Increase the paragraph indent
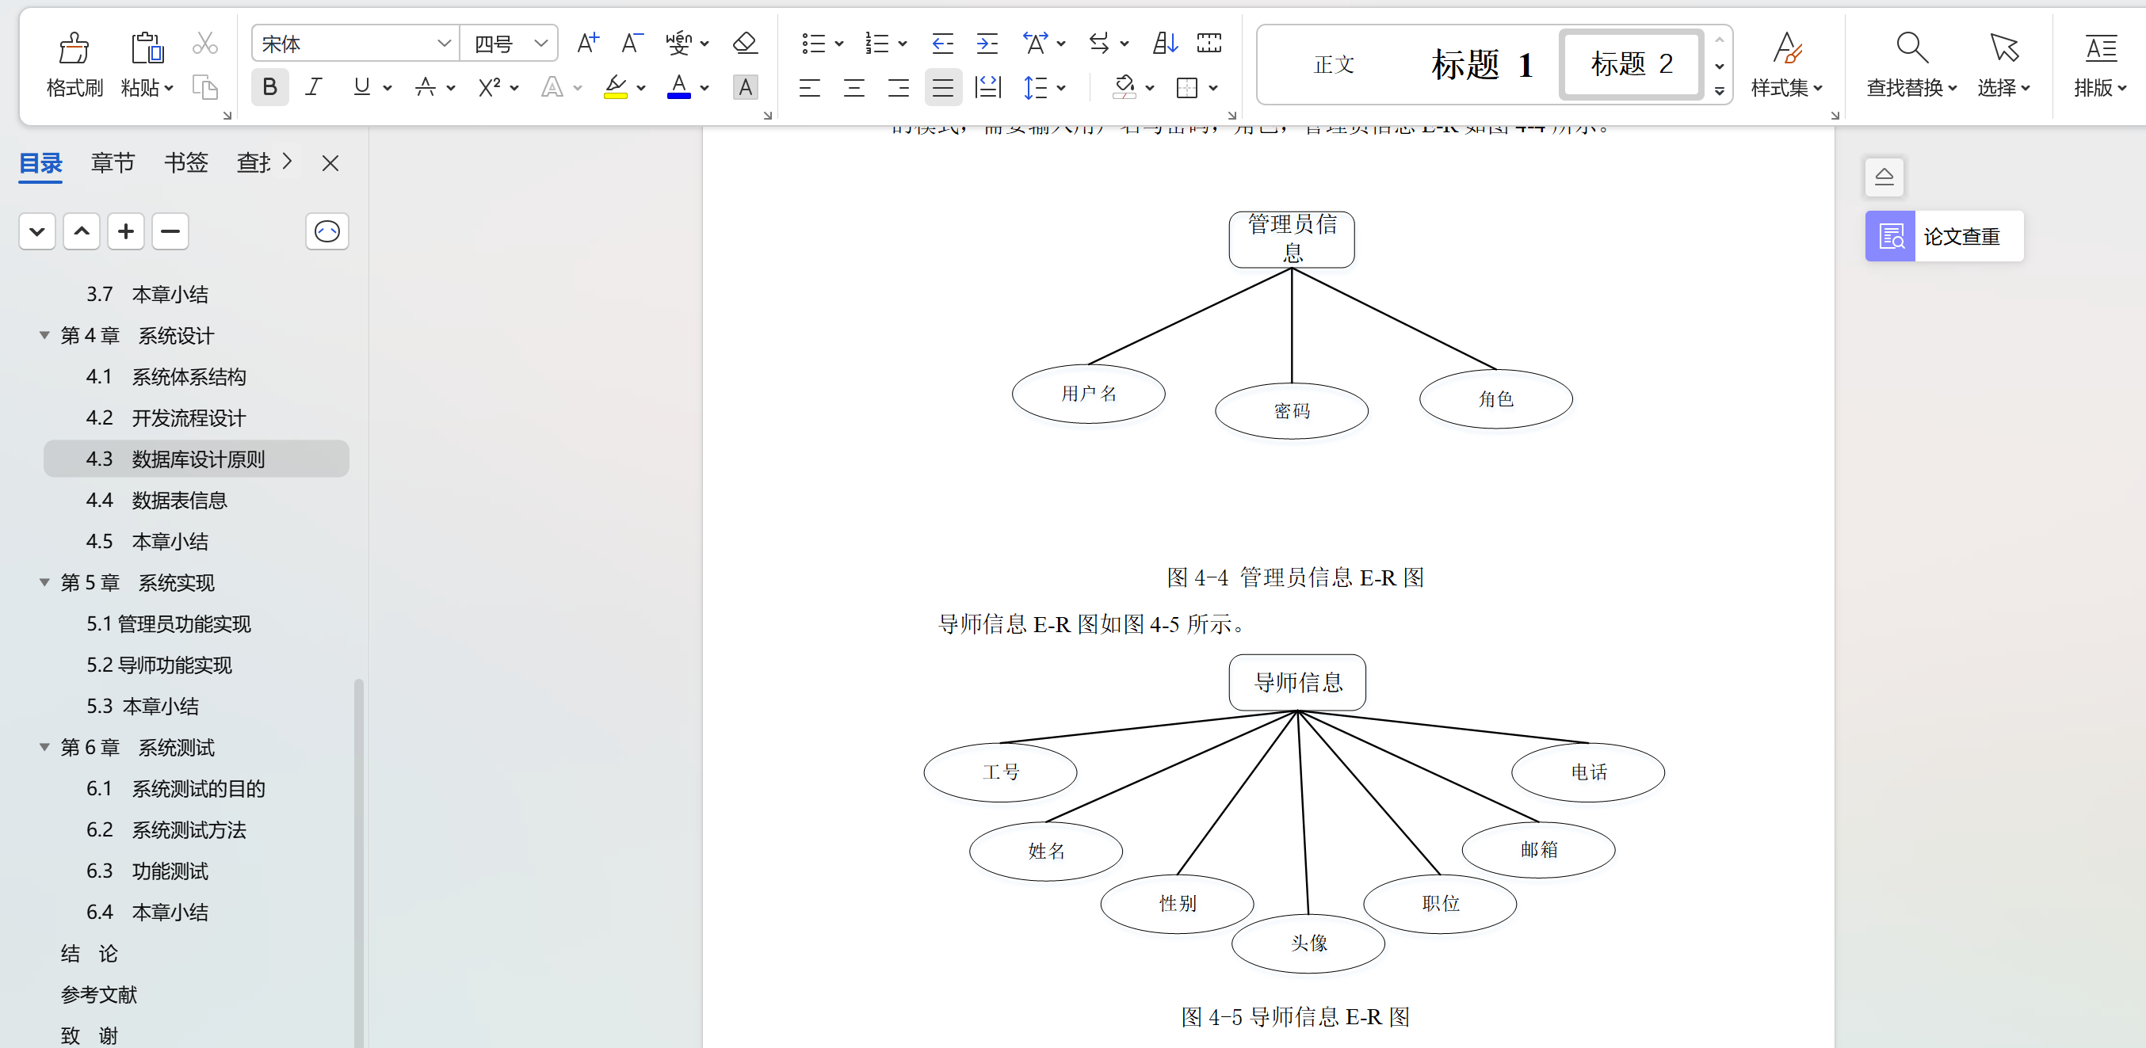Screen dimensions: 2146x1048 (x=987, y=43)
